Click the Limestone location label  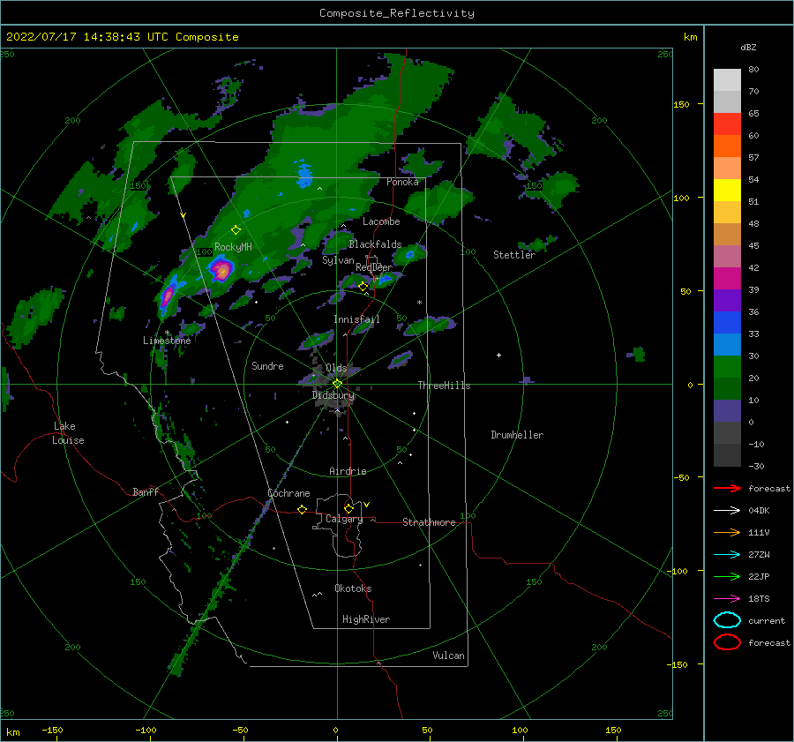tap(167, 341)
